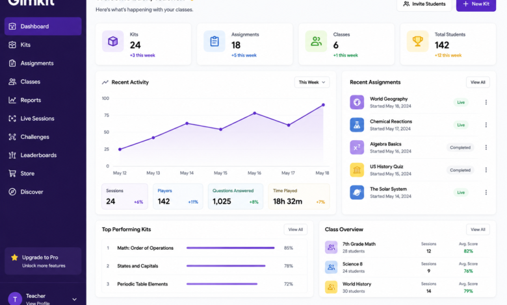Click the Kits sidebar icon
507x305 pixels.
(12, 45)
